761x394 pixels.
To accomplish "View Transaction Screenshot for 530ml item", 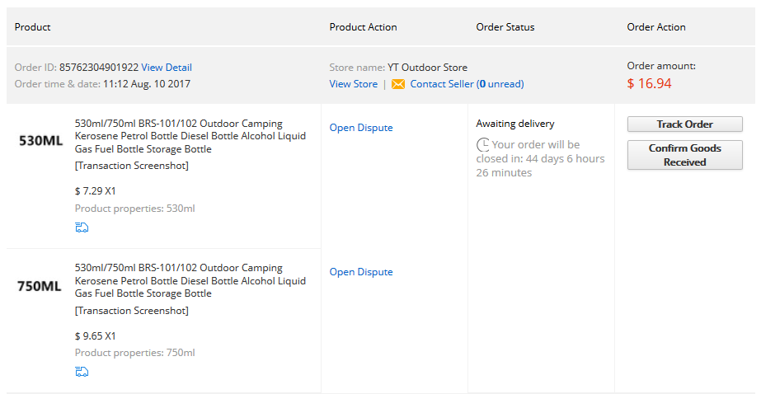I will coord(132,166).
